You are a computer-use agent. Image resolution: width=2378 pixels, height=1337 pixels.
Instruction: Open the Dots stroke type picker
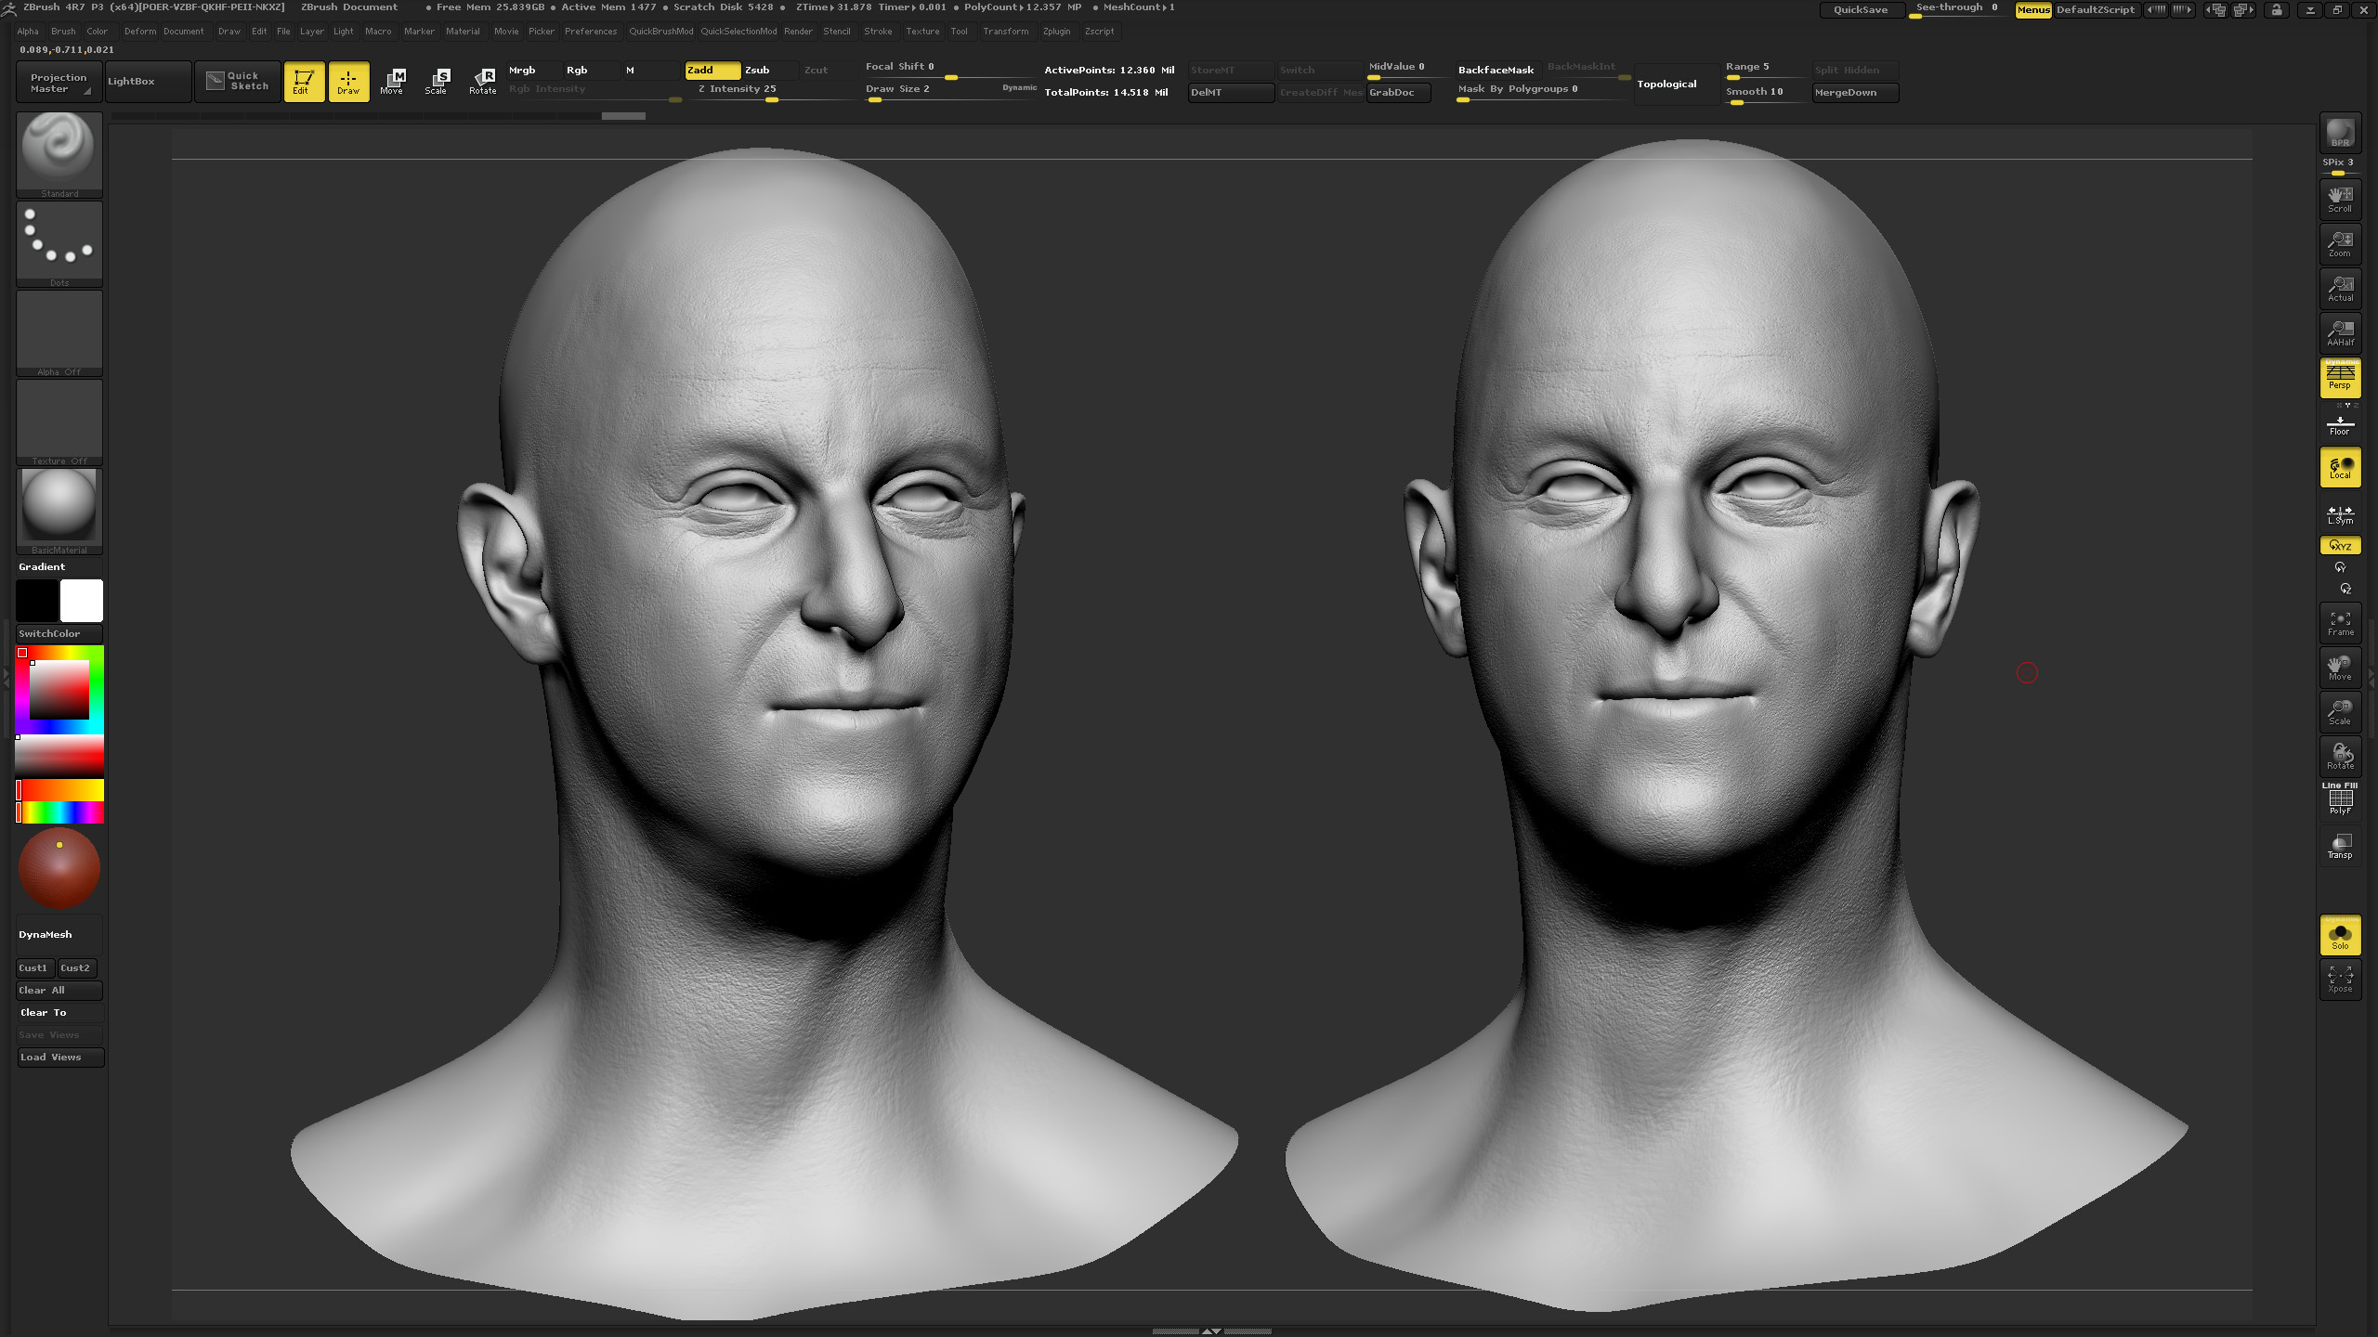click(59, 244)
